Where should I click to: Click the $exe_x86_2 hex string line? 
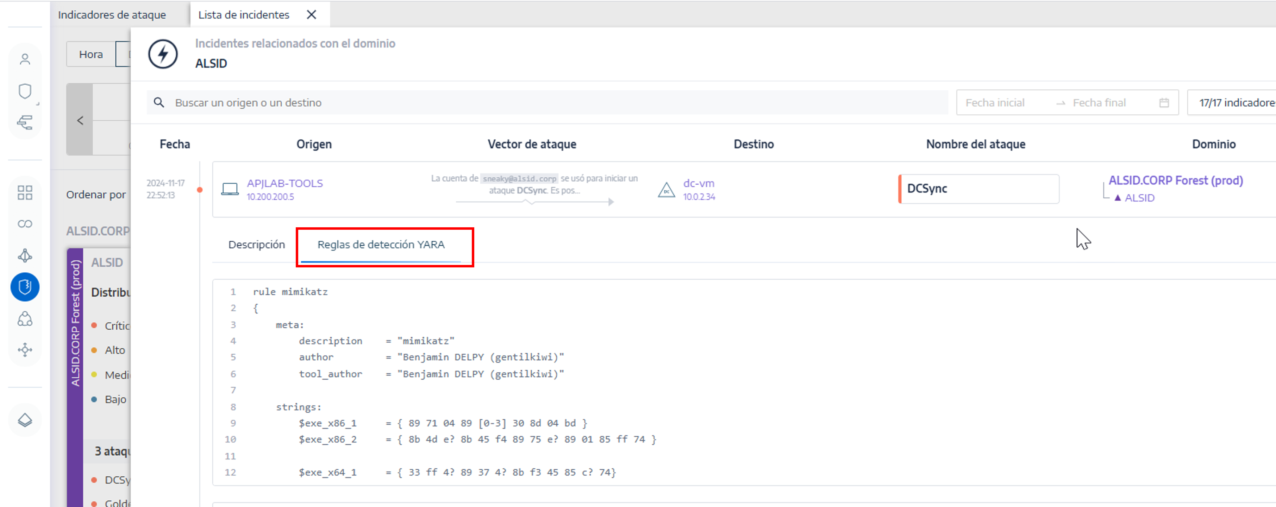click(x=477, y=440)
